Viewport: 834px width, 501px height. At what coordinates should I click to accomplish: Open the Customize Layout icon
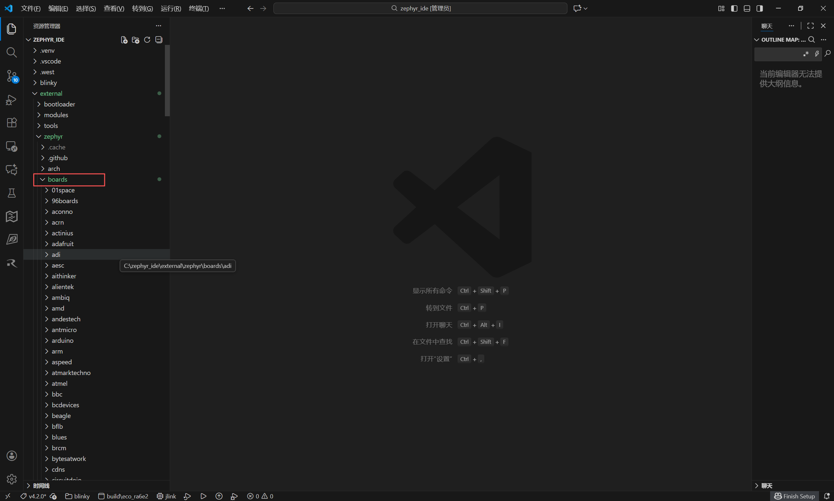(x=721, y=8)
